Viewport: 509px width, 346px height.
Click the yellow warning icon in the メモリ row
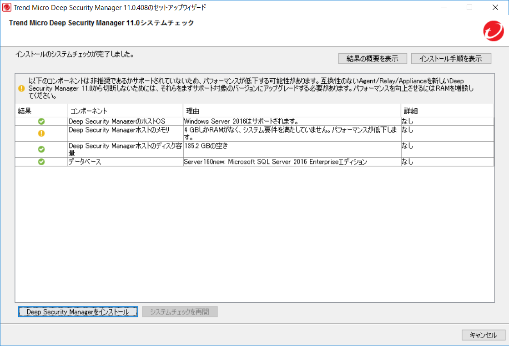tap(41, 133)
